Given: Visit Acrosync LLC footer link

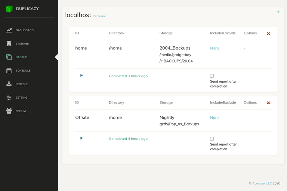Looking at the screenshot, I should click(x=262, y=183).
